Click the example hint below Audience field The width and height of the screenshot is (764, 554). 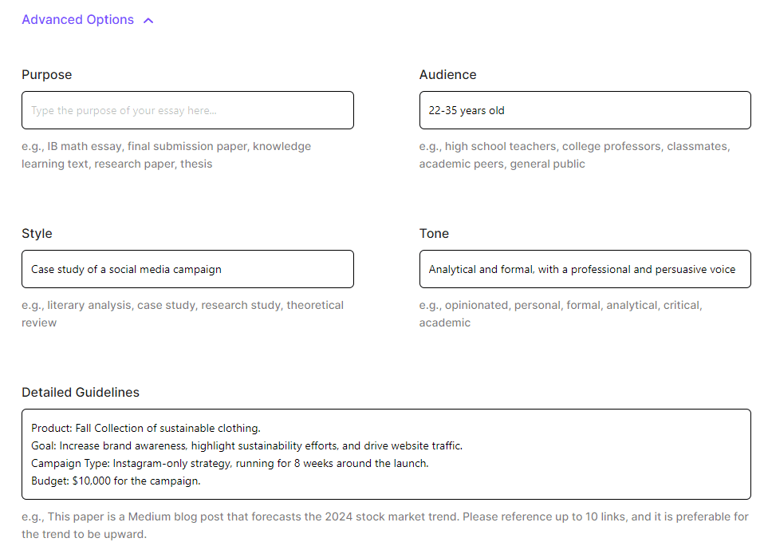click(x=574, y=155)
